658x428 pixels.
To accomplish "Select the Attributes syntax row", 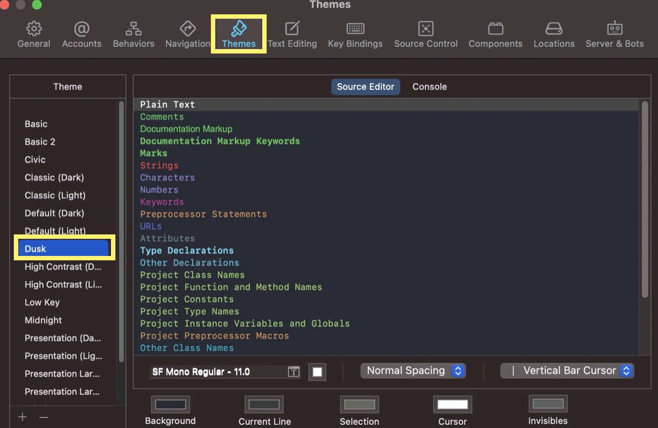I will [x=386, y=238].
